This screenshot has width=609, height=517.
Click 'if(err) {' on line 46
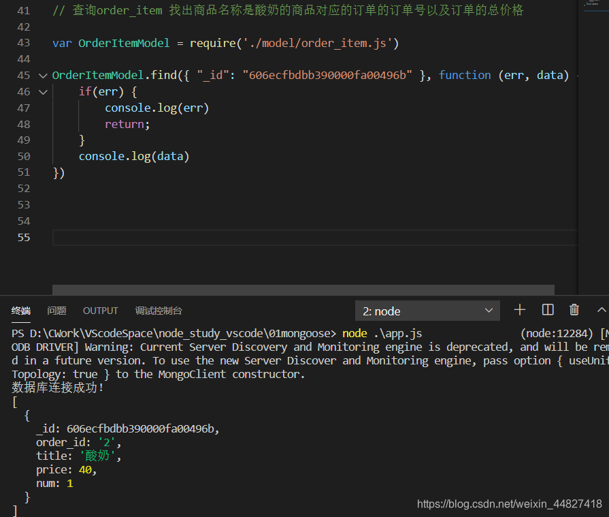(x=108, y=92)
